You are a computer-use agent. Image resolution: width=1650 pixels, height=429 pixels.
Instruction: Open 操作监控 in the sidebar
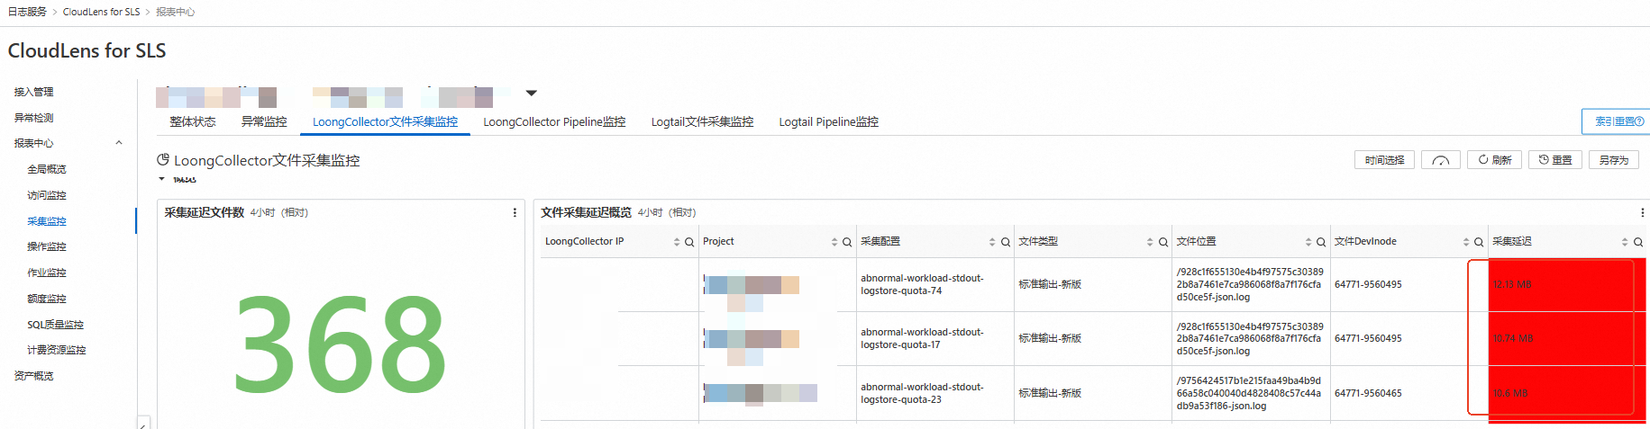click(47, 246)
